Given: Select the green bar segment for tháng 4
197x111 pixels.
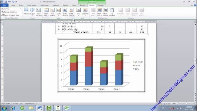Looking at the screenshot, I should (118, 58).
